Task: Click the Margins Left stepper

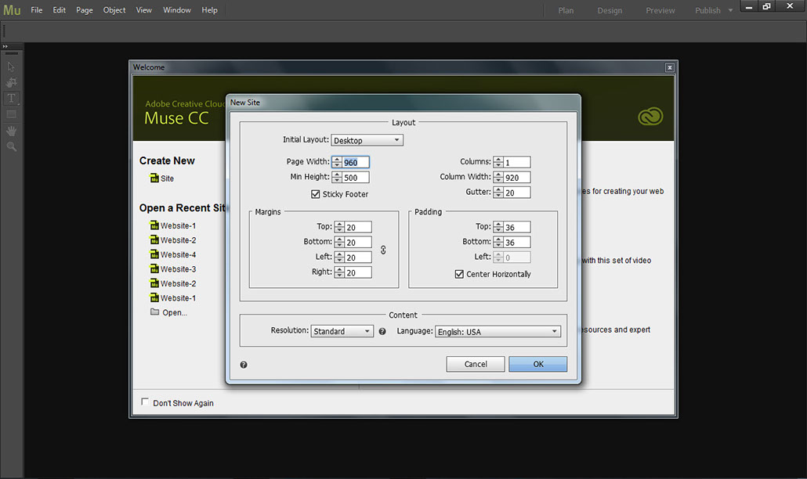Action: (x=339, y=258)
